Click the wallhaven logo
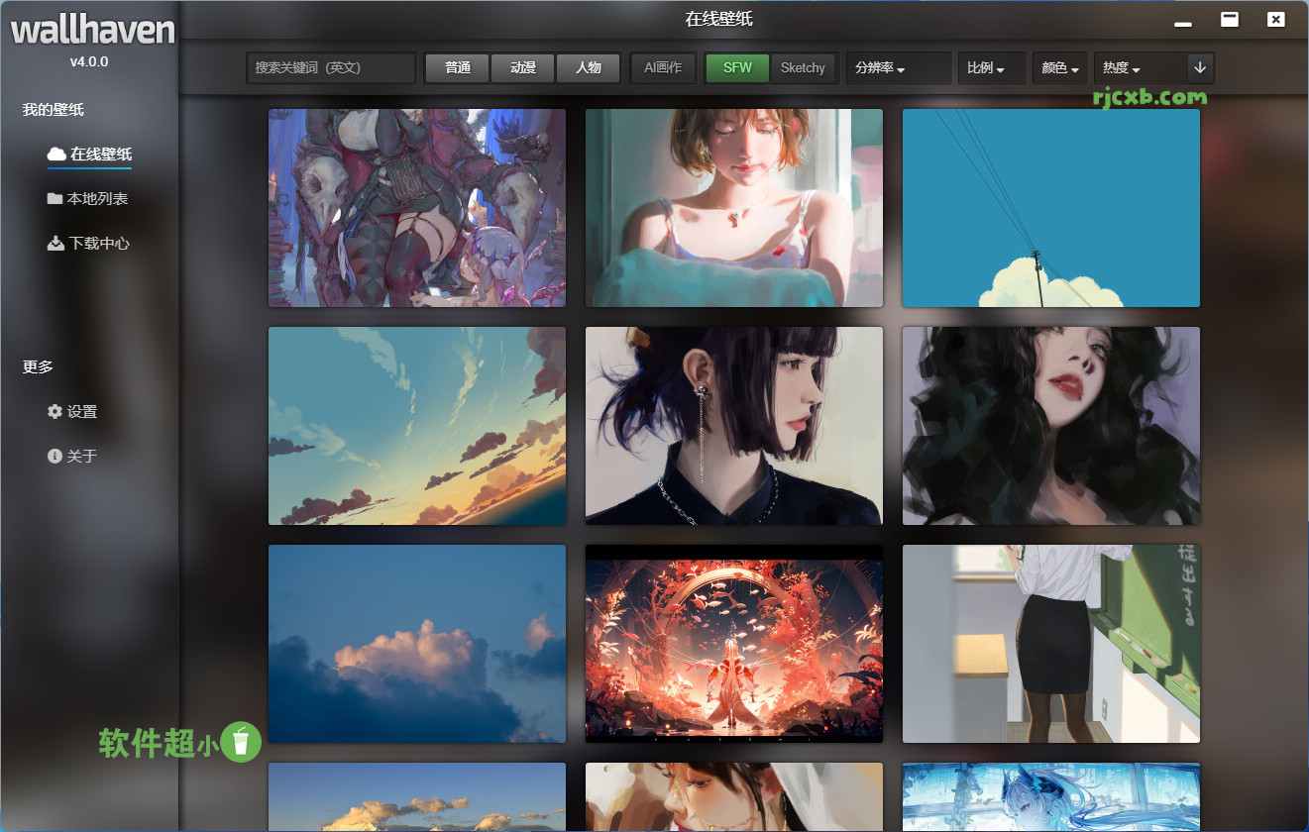This screenshot has width=1309, height=832. point(91,31)
